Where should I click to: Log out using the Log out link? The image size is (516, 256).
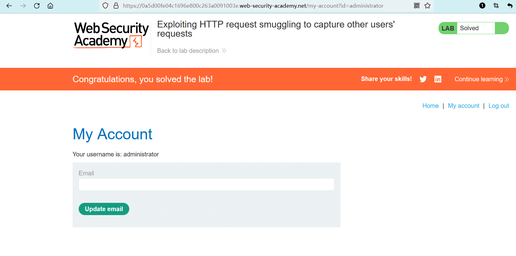click(x=499, y=106)
